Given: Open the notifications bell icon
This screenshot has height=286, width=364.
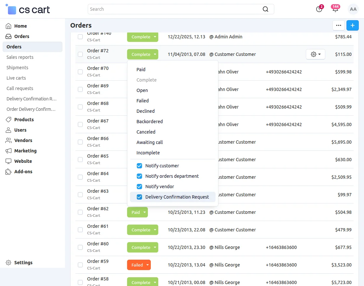Looking at the screenshot, I should tap(335, 9).
